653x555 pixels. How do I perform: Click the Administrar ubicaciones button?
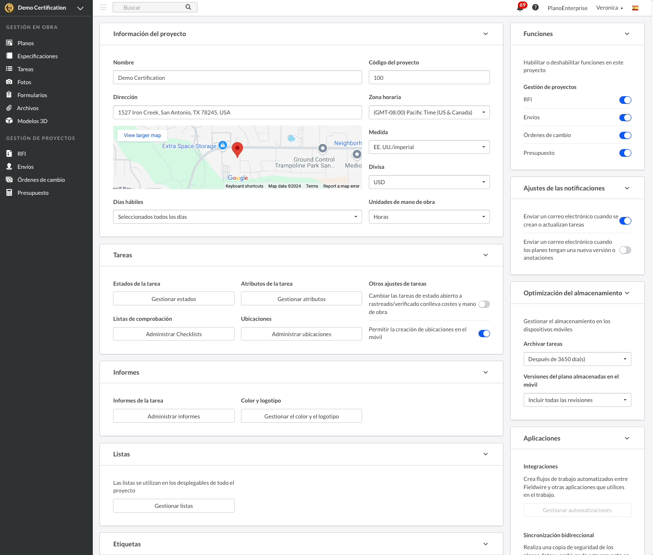(x=301, y=334)
